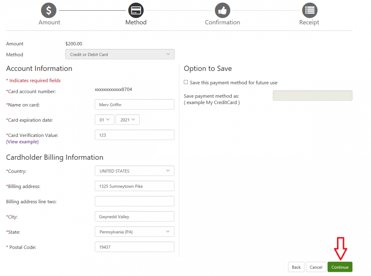Click the Cardholder Billing Information heading

(x=55, y=157)
